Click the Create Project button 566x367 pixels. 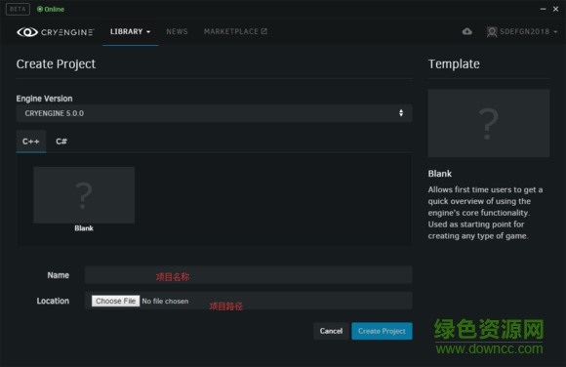pyautogui.click(x=382, y=331)
